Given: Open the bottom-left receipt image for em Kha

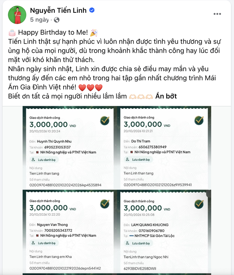Looking at the screenshot, I should 70,231.
